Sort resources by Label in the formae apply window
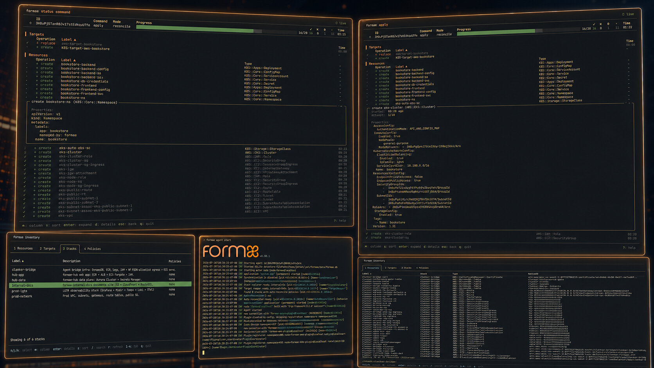The height and width of the screenshot is (368, 654). click(401, 66)
